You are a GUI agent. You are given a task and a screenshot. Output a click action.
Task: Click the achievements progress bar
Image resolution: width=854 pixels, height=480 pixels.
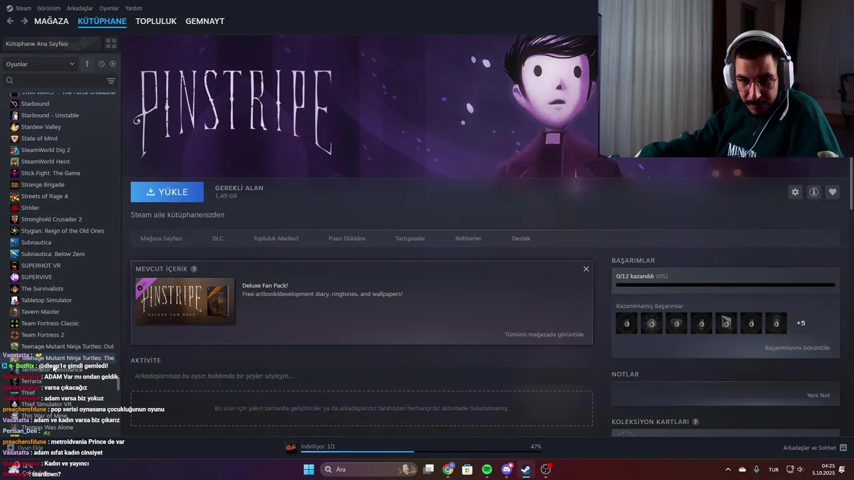point(725,285)
